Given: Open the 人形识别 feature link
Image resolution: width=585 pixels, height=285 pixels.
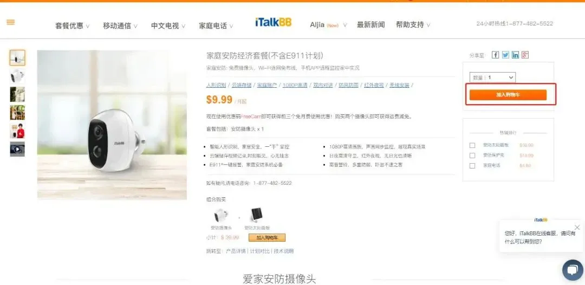Looking at the screenshot, I should point(216,85).
